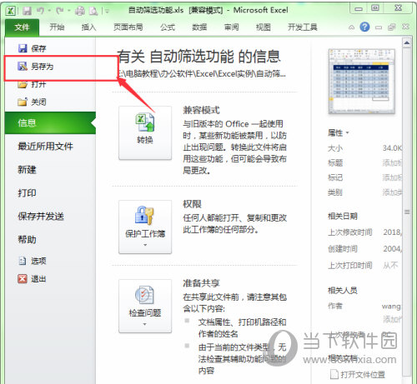The height and width of the screenshot is (384, 417).
Task: Expand the 属性 properties dropdown
Action: click(338, 133)
